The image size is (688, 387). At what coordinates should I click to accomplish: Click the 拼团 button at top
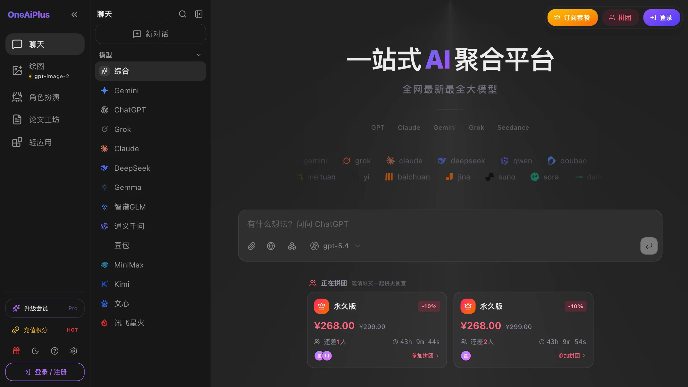620,18
